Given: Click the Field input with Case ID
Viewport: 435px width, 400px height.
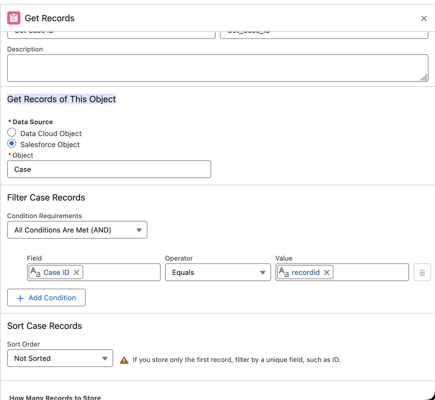Looking at the screenshot, I should pos(94,272).
